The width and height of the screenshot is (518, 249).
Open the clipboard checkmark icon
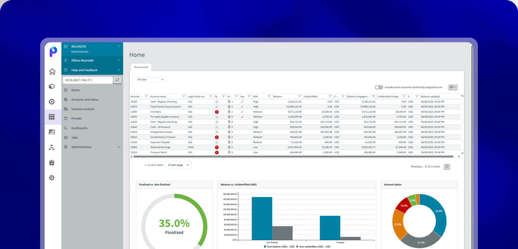tap(52, 162)
